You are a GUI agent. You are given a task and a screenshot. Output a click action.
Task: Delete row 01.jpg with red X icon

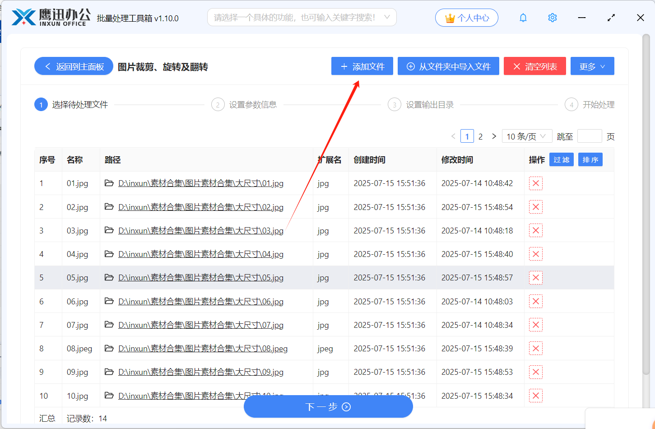tap(535, 183)
